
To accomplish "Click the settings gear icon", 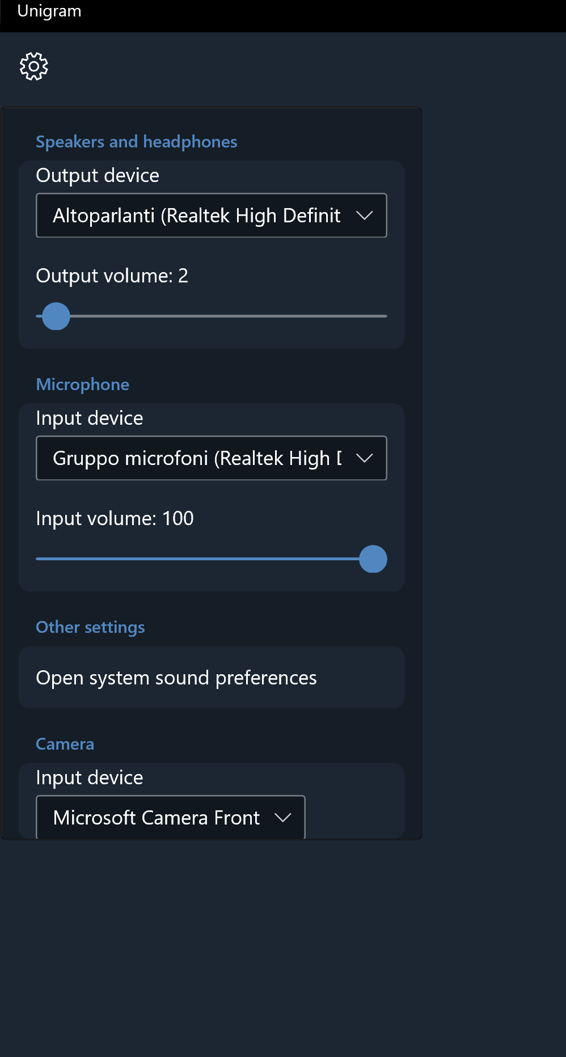I will tap(32, 65).
